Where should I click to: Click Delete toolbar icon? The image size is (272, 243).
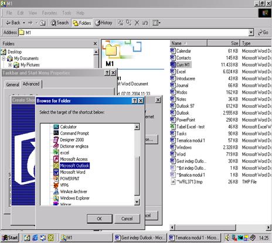pos(137,23)
